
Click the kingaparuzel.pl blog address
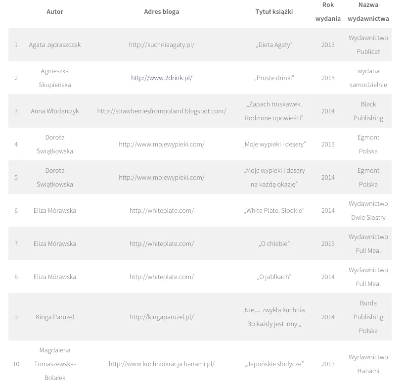[162, 317]
